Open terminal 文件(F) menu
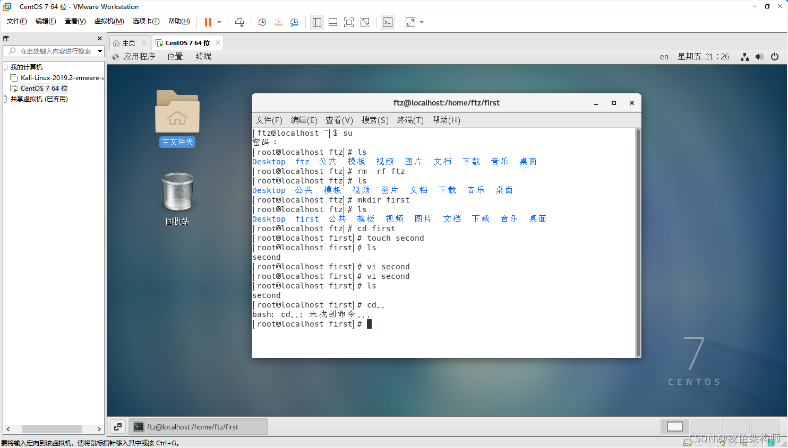The image size is (788, 448). tap(269, 120)
